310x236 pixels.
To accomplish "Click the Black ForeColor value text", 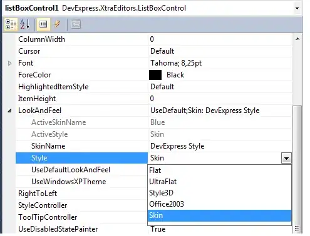I will (175, 75).
